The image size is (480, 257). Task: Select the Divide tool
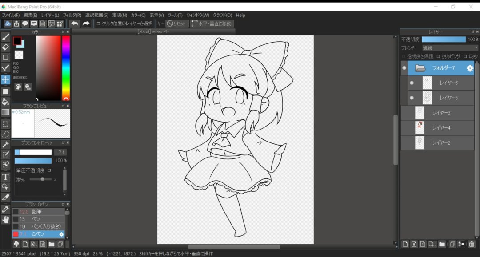tap(5, 198)
